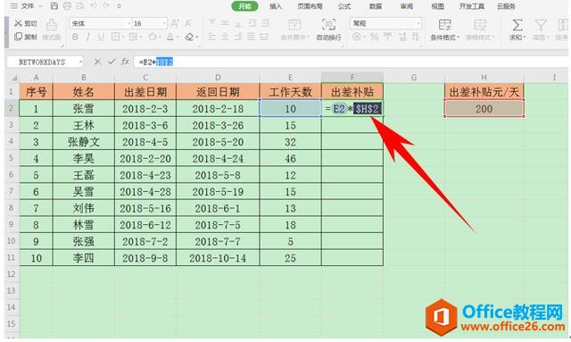Image resolution: width=571 pixels, height=342 pixels.
Task: Switch to the 开发工具 Developer Tools tab
Action: [x=472, y=6]
